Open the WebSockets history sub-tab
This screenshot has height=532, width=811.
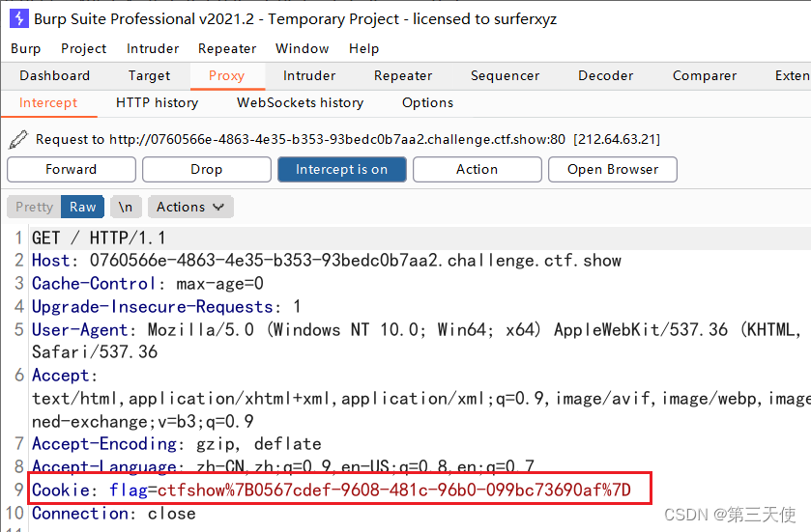(300, 102)
